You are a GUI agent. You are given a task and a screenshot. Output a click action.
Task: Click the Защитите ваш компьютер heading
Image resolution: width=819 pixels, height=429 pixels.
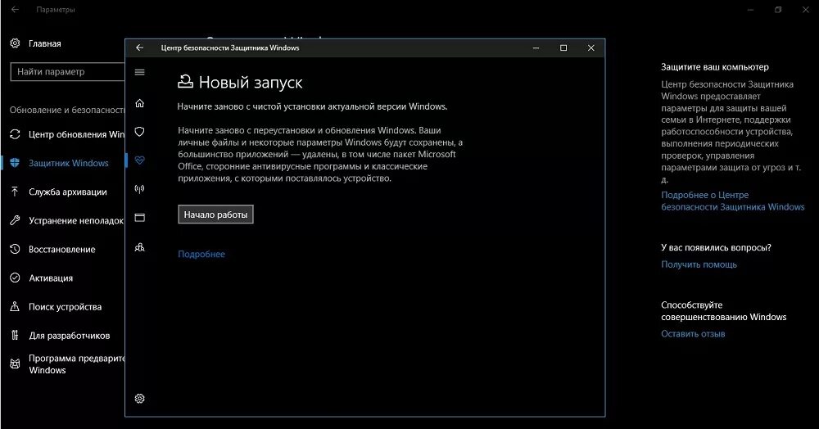click(714, 67)
